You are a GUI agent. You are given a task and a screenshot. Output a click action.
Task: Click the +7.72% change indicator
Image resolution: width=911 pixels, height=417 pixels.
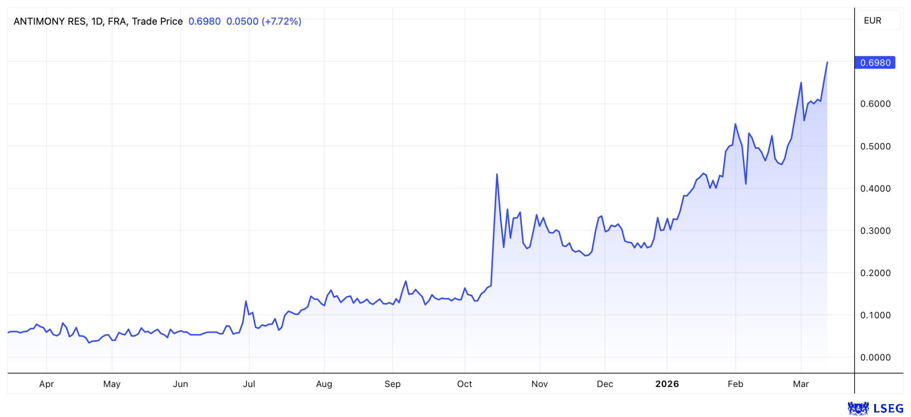pyautogui.click(x=282, y=21)
